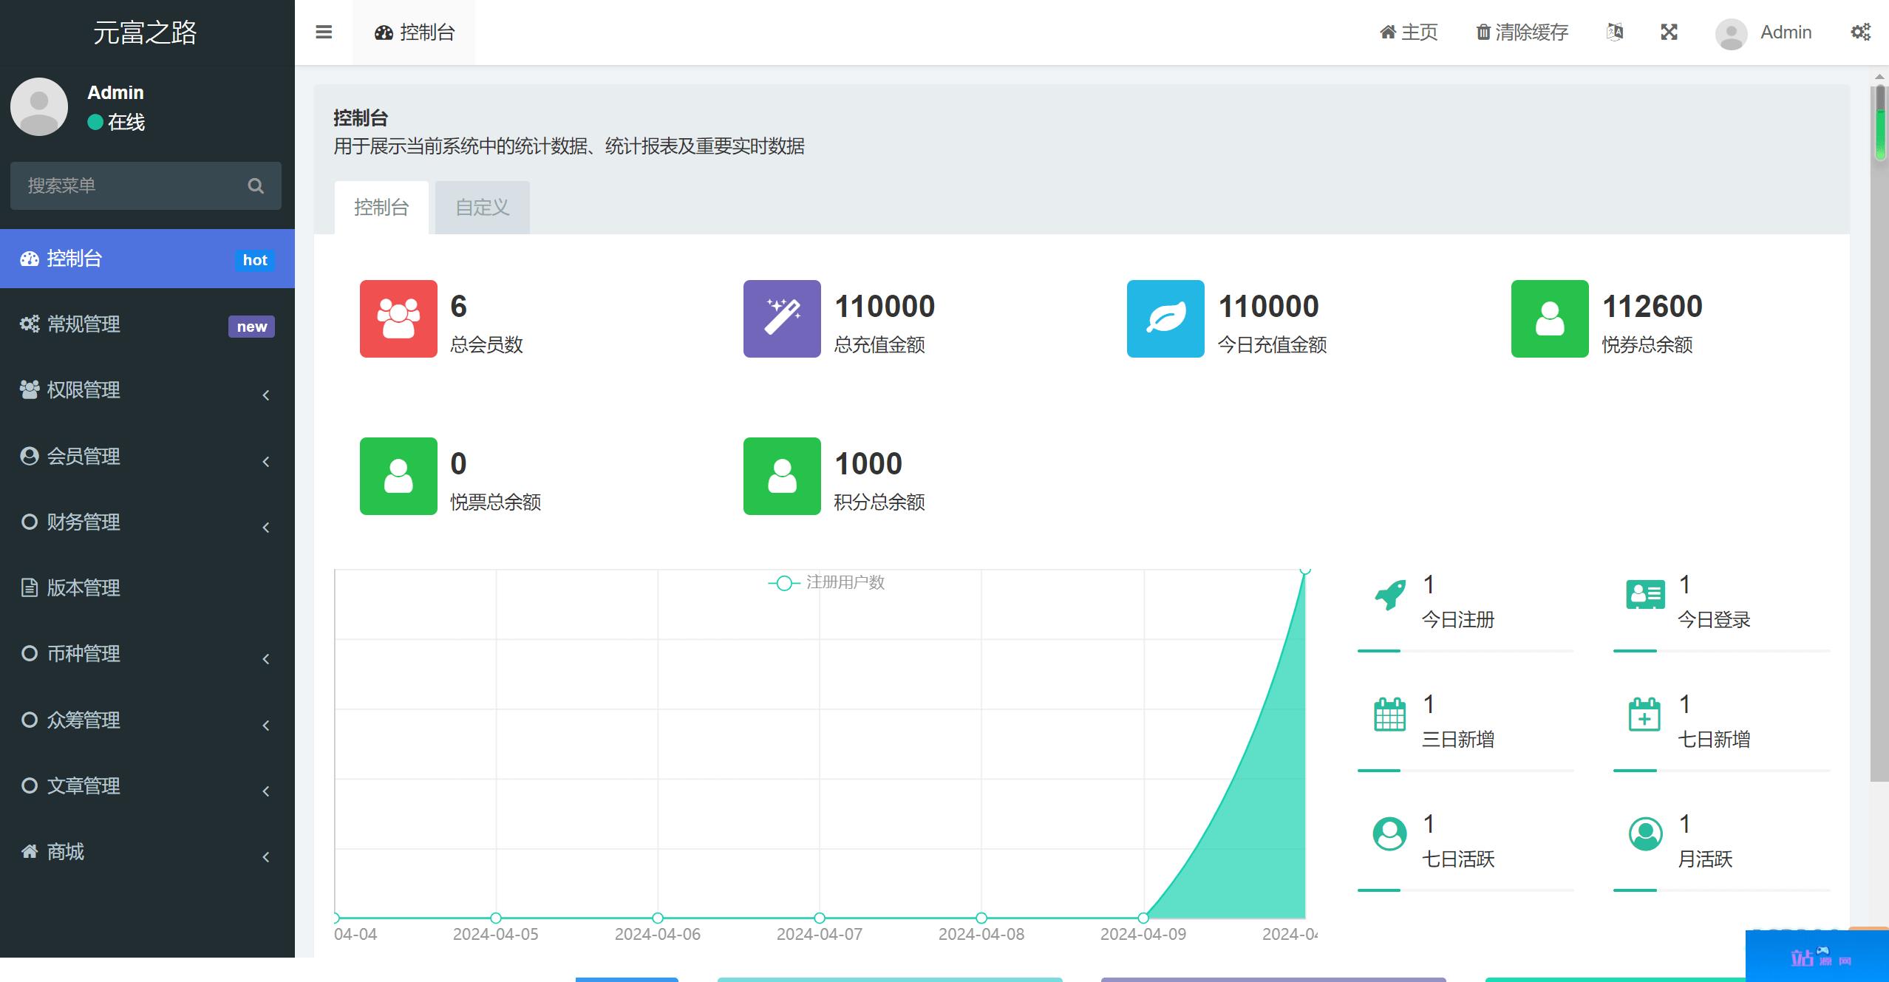Click the new badge on 常规管理
Image resolution: width=1889 pixels, height=982 pixels.
pyautogui.click(x=251, y=327)
